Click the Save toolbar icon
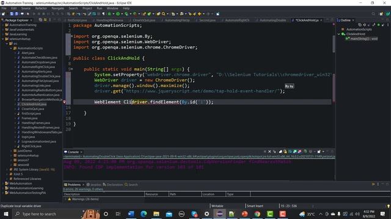The image size is (391, 219). [x=12, y=14]
